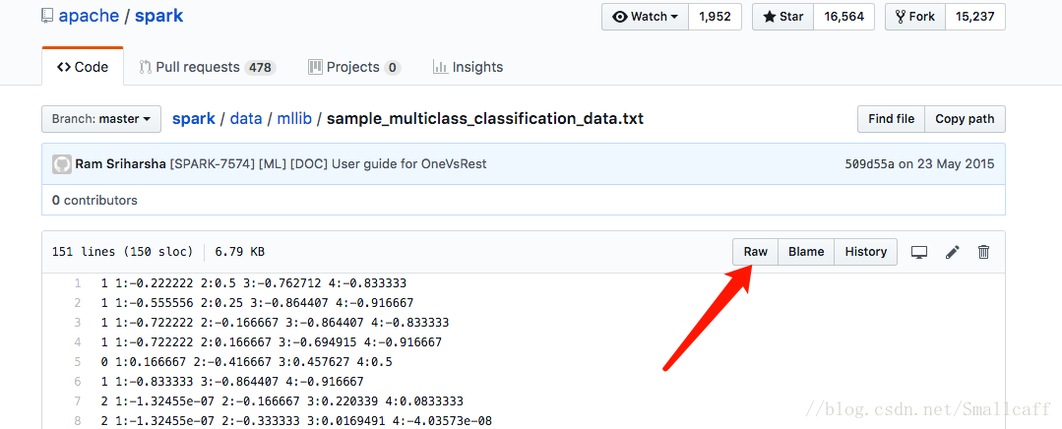
Task: Click code line ending 4:0.0833333
Action: tap(281, 401)
